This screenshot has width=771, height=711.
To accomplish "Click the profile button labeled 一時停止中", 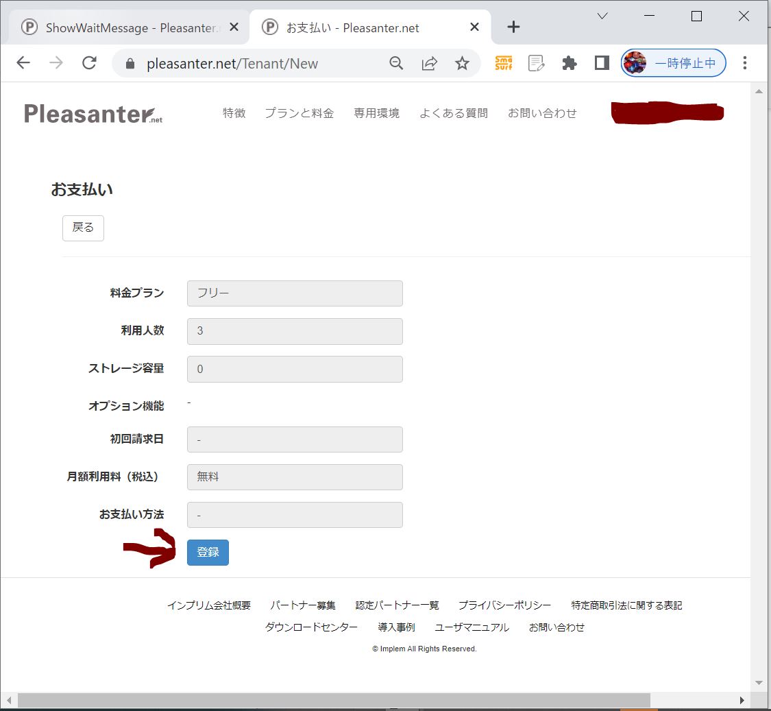I will (673, 63).
